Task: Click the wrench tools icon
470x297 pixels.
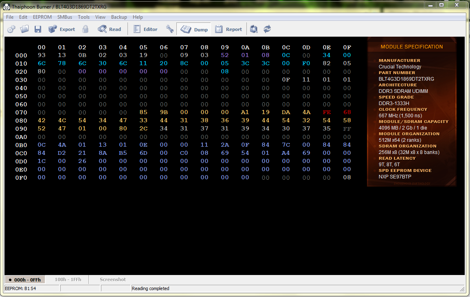Action: point(170,29)
